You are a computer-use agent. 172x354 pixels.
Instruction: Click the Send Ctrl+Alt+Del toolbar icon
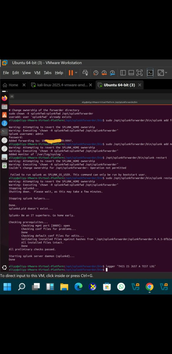[85, 73]
